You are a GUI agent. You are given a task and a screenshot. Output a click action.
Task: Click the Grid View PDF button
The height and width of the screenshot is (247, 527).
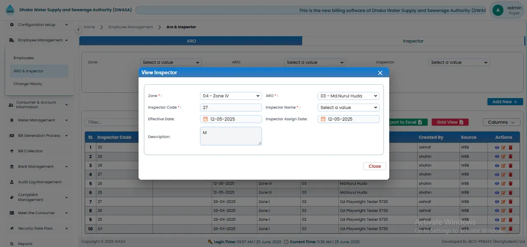coord(450,122)
